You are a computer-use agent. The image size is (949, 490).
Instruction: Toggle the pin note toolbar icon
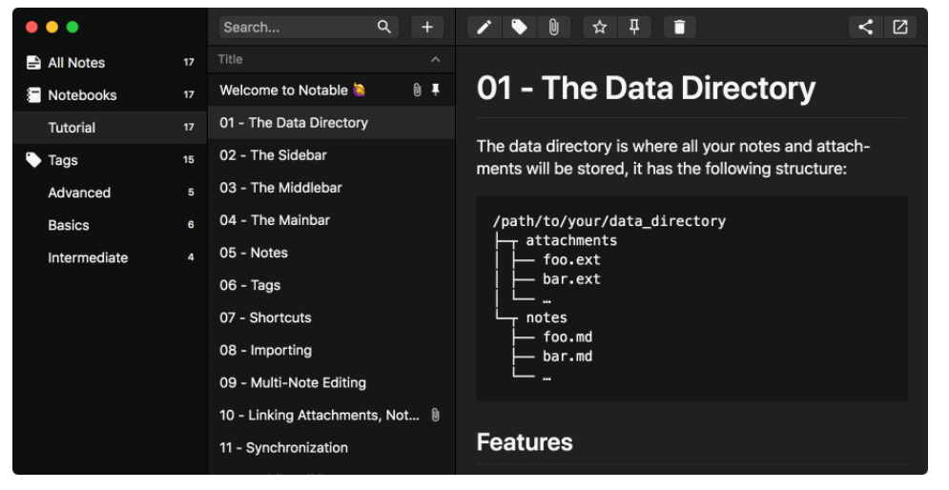point(634,28)
